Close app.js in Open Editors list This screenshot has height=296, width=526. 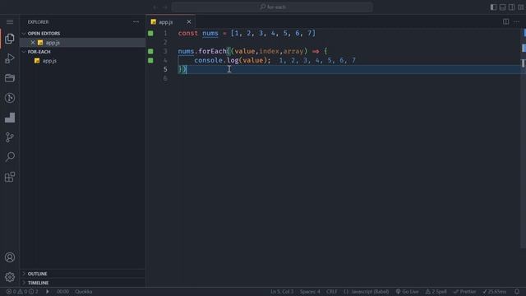click(33, 43)
